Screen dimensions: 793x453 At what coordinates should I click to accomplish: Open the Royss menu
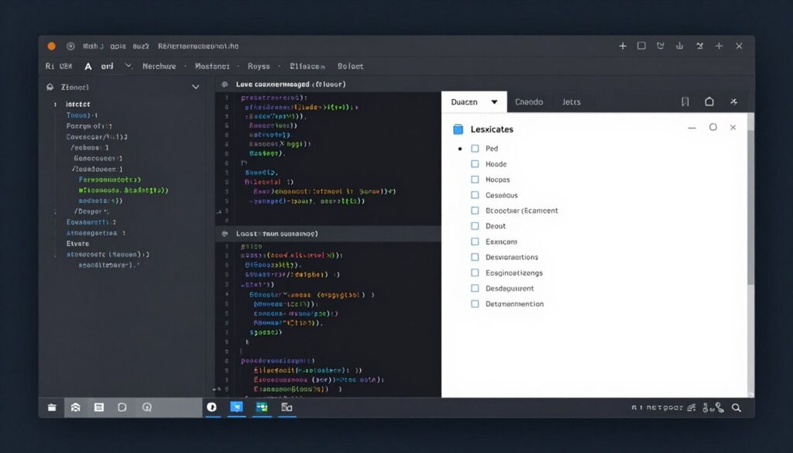[259, 67]
